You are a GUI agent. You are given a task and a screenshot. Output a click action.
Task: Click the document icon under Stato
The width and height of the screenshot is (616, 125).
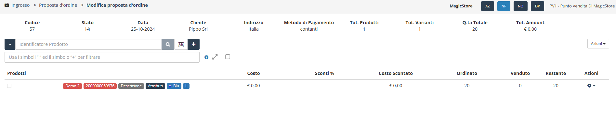pyautogui.click(x=87, y=29)
